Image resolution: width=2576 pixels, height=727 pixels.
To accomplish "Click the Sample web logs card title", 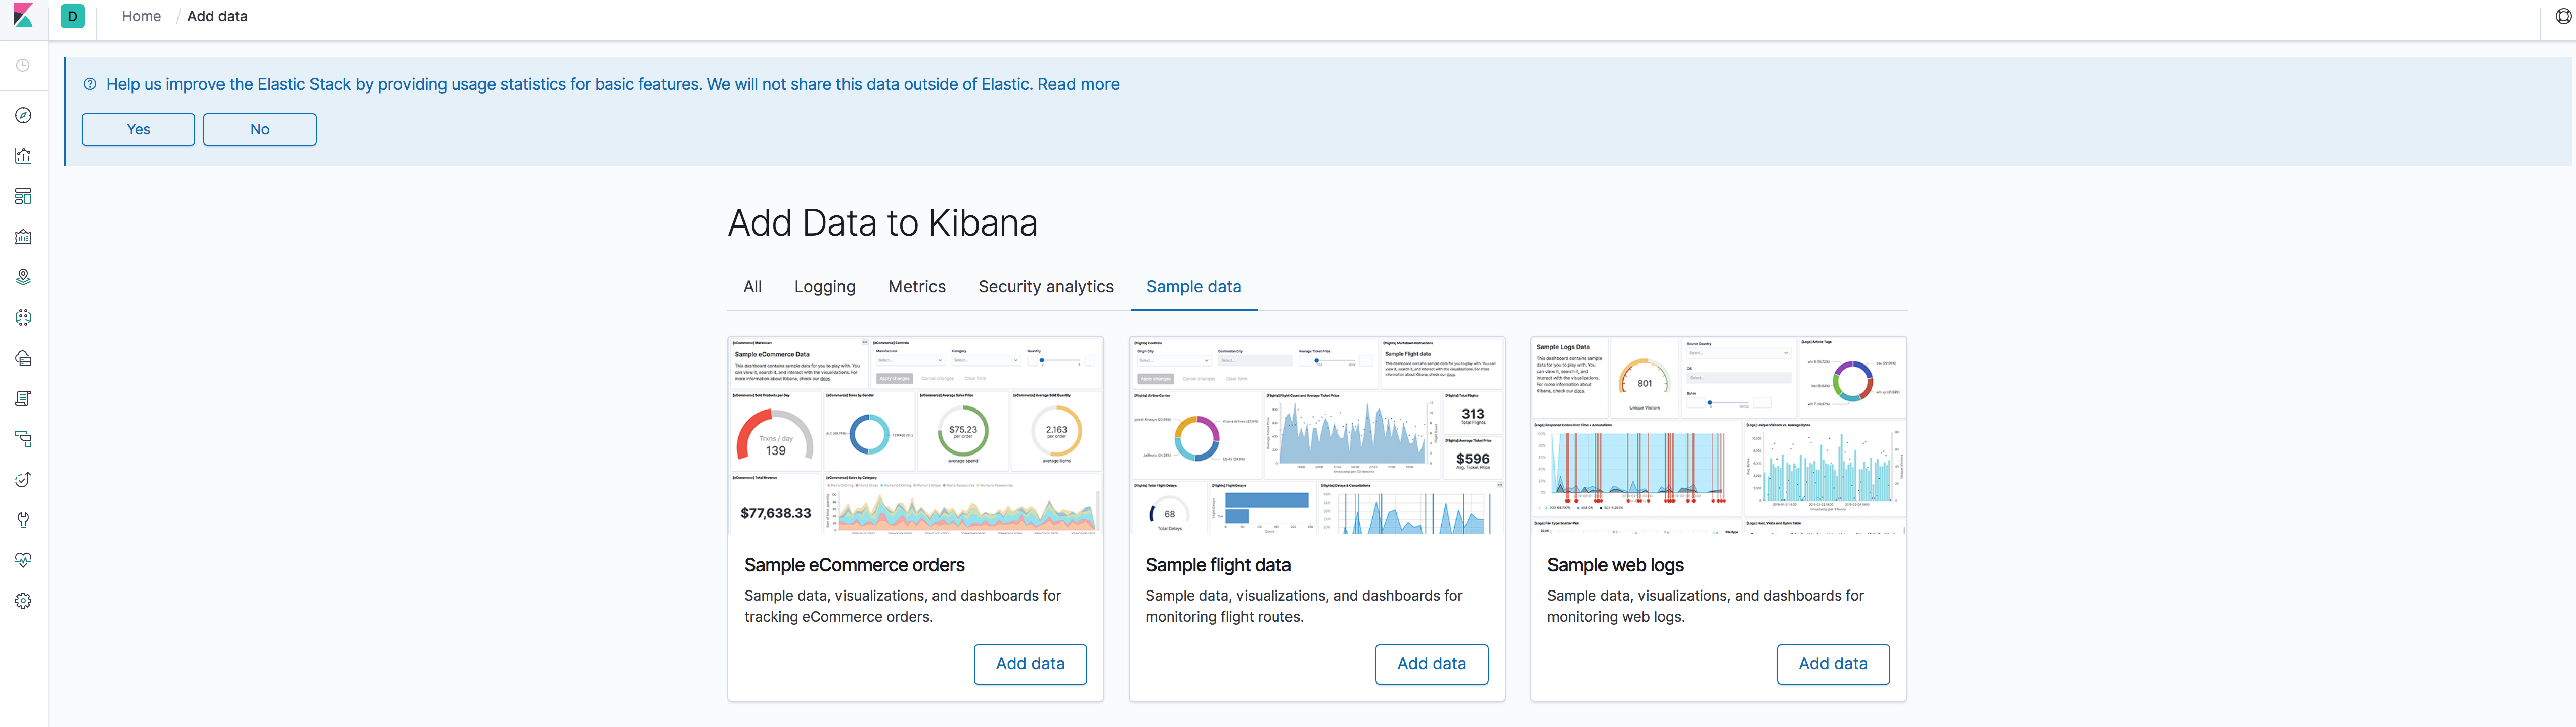I will [x=1616, y=565].
